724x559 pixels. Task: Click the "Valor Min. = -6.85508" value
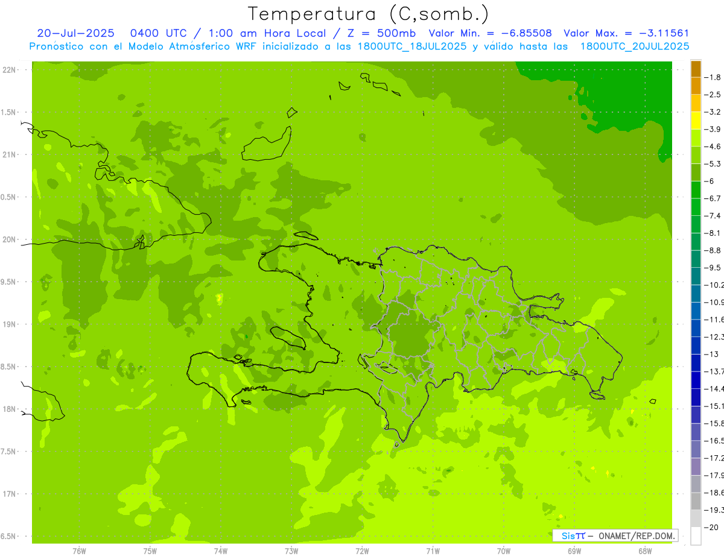click(490, 33)
